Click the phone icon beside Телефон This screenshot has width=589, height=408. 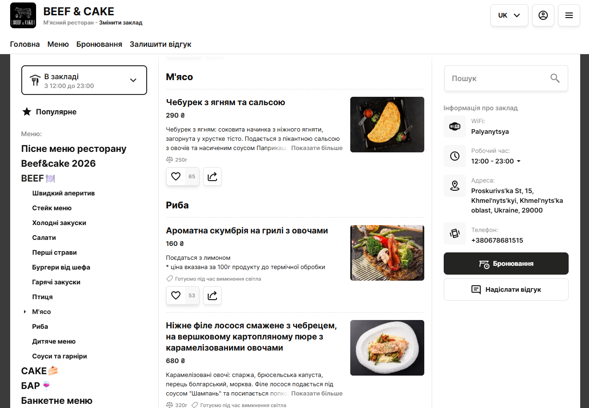point(455,234)
